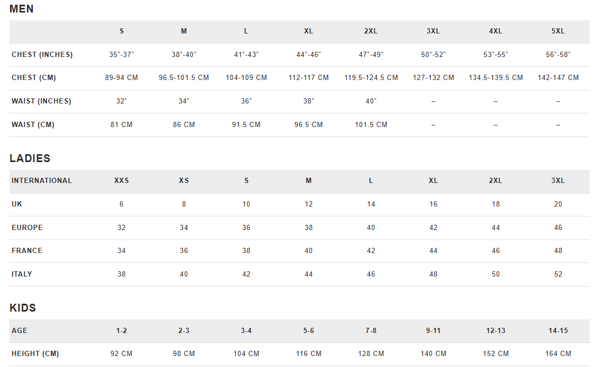The width and height of the screenshot is (599, 367).
Task: Select the 5XL column header in Men table
Action: coord(558,31)
